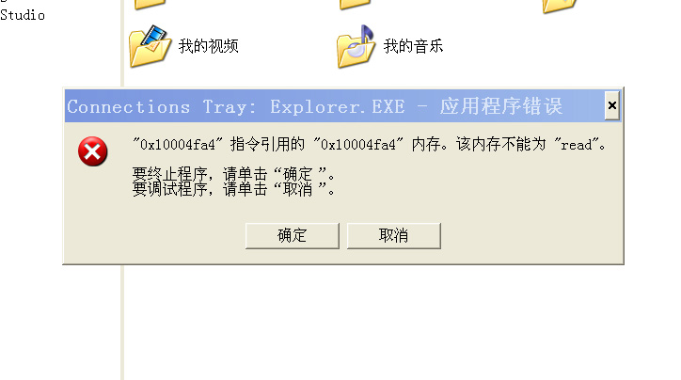Click the 我的音乐 folder name label
Viewport: 681px width, 380px height.
point(413,46)
